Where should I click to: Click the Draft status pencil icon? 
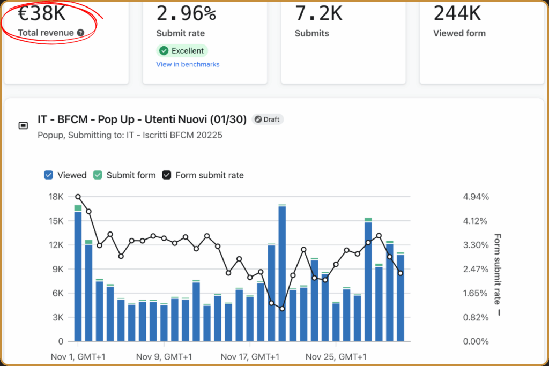tap(258, 119)
